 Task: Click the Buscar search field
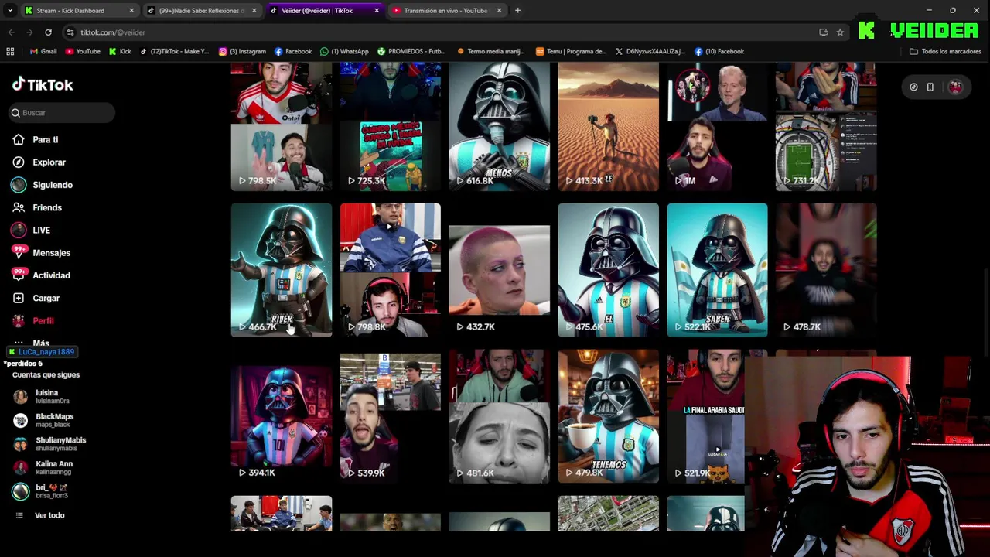point(63,113)
